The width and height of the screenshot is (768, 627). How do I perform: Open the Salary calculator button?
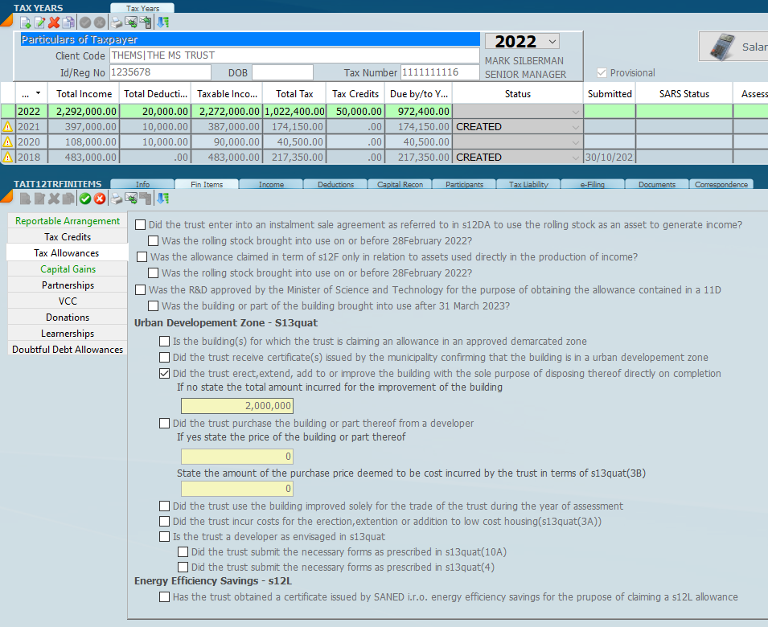(x=733, y=47)
